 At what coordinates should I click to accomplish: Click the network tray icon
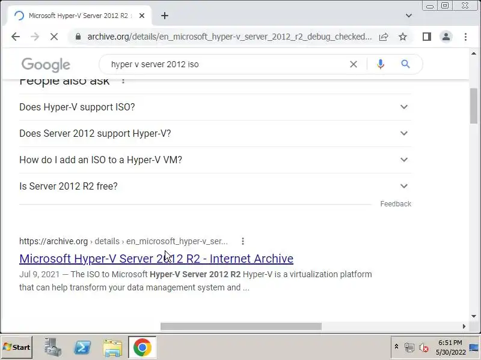click(x=409, y=347)
